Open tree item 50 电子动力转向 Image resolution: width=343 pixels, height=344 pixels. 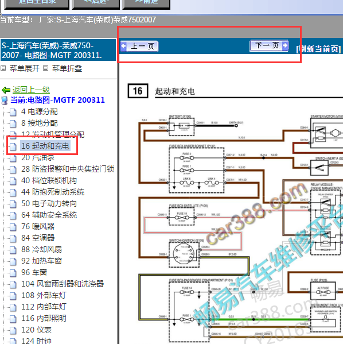[49, 203]
